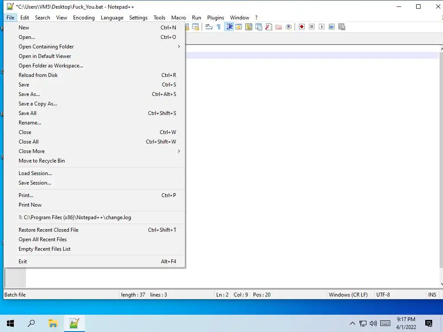Click INS mode in status bar
Screen dimensions: 443x332
click(x=432, y=295)
